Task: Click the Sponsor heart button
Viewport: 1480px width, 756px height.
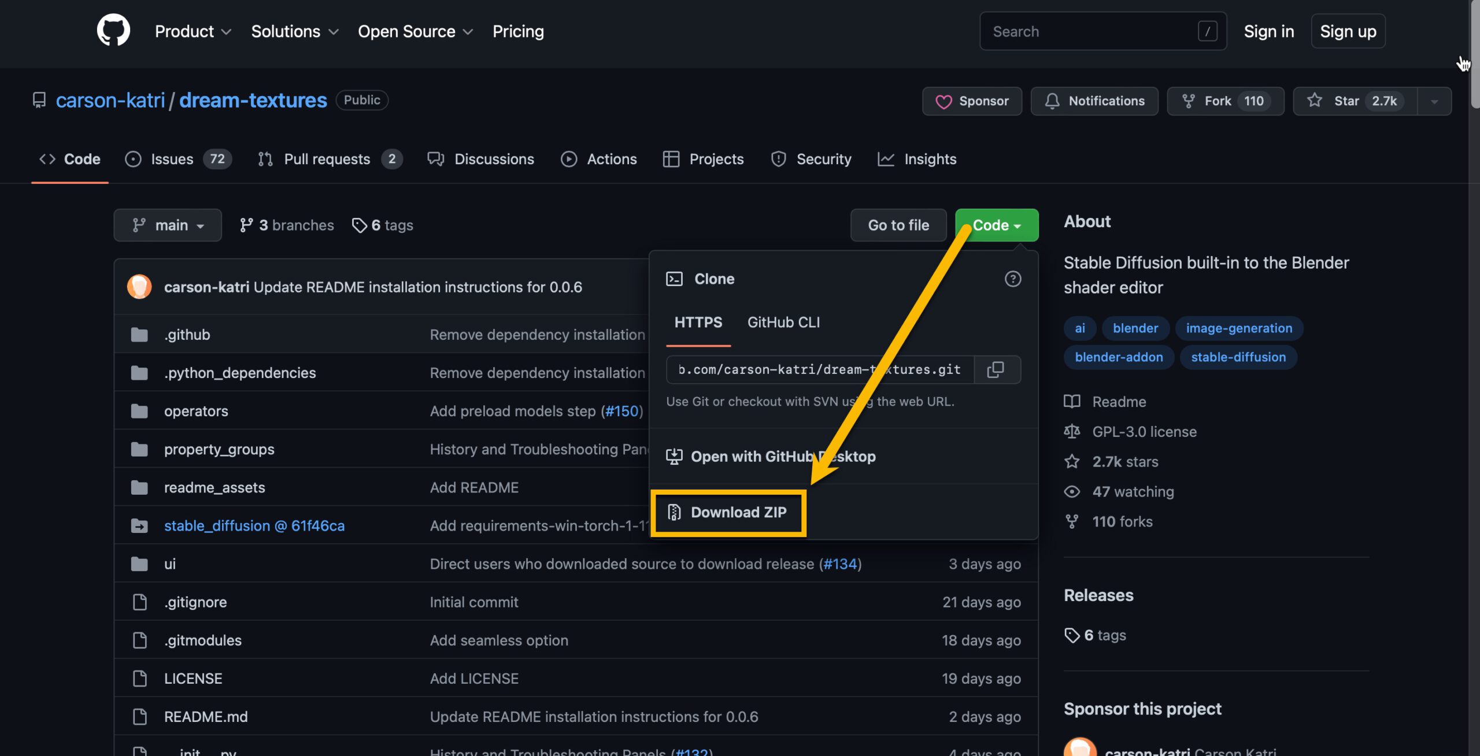Action: (x=972, y=101)
